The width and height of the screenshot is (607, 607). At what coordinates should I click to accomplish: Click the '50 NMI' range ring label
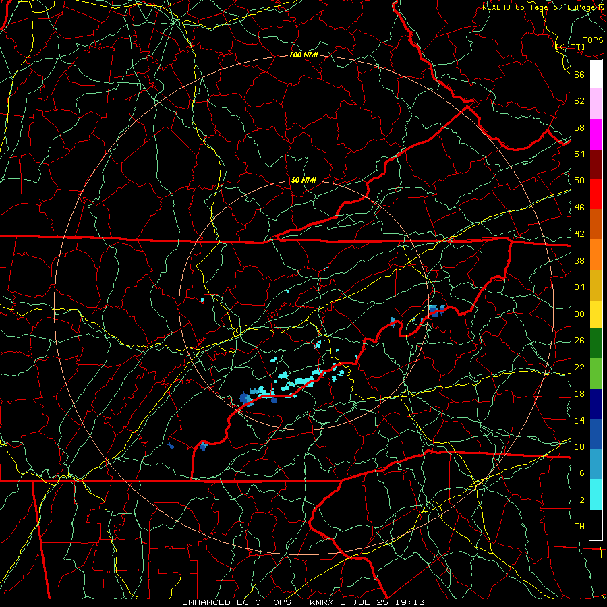point(303,180)
